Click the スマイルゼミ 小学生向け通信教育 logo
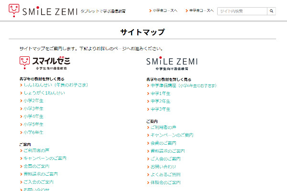 [45, 63]
